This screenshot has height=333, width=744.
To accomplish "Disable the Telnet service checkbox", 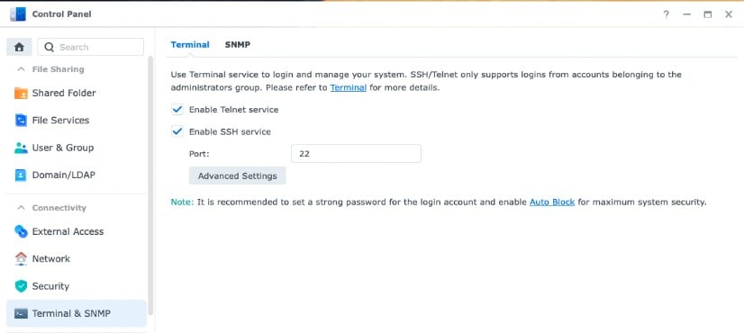I will 177,110.
